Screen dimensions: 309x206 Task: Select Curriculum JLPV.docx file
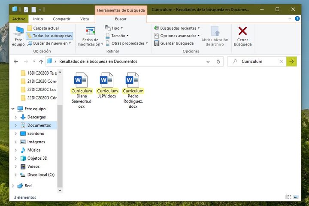107,85
